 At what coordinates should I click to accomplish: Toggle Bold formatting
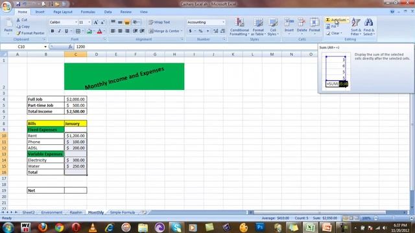[x=53, y=31]
